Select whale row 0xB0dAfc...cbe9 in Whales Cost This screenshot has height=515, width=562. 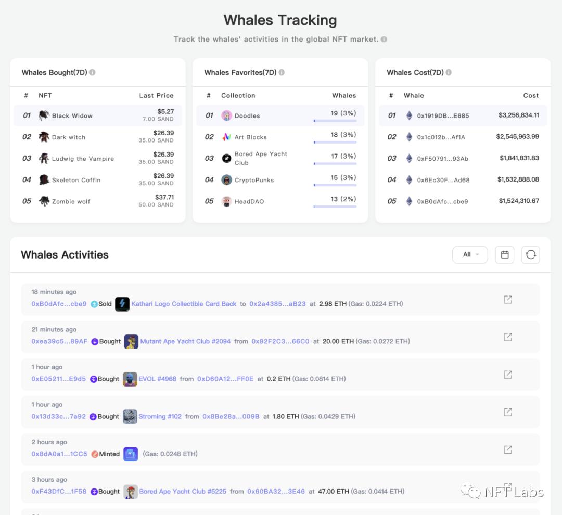(463, 201)
